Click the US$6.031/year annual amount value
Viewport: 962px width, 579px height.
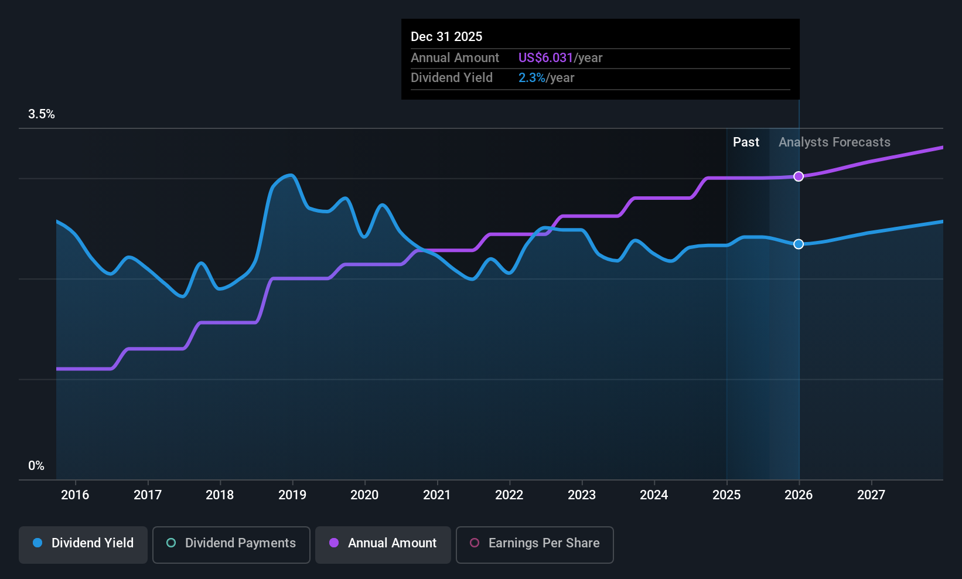point(560,57)
